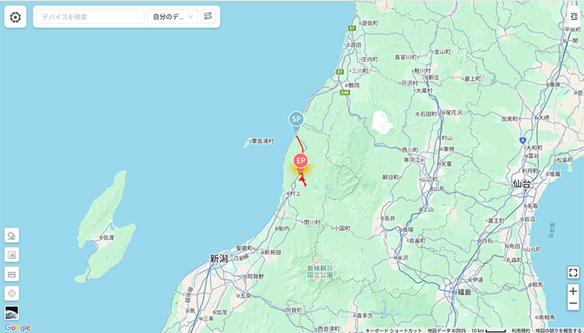Open the 利用規約 terms link
The image size is (584, 333).
tap(519, 331)
